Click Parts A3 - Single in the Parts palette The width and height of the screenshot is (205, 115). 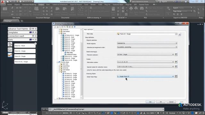25,56
